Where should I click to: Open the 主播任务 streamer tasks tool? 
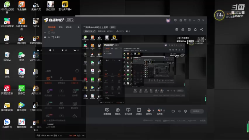coord(74,80)
